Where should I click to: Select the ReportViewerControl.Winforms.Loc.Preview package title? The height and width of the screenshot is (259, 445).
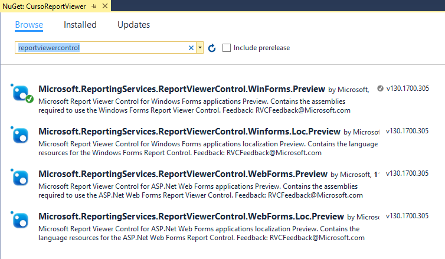(189, 132)
